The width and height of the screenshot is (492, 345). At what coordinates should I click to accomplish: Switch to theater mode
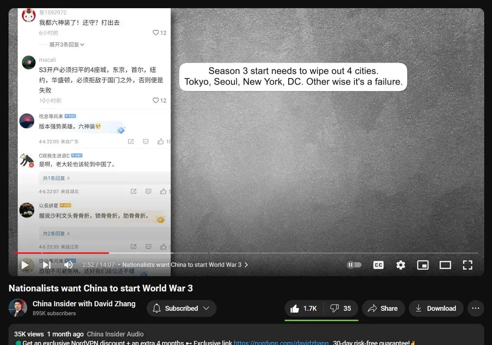point(445,265)
